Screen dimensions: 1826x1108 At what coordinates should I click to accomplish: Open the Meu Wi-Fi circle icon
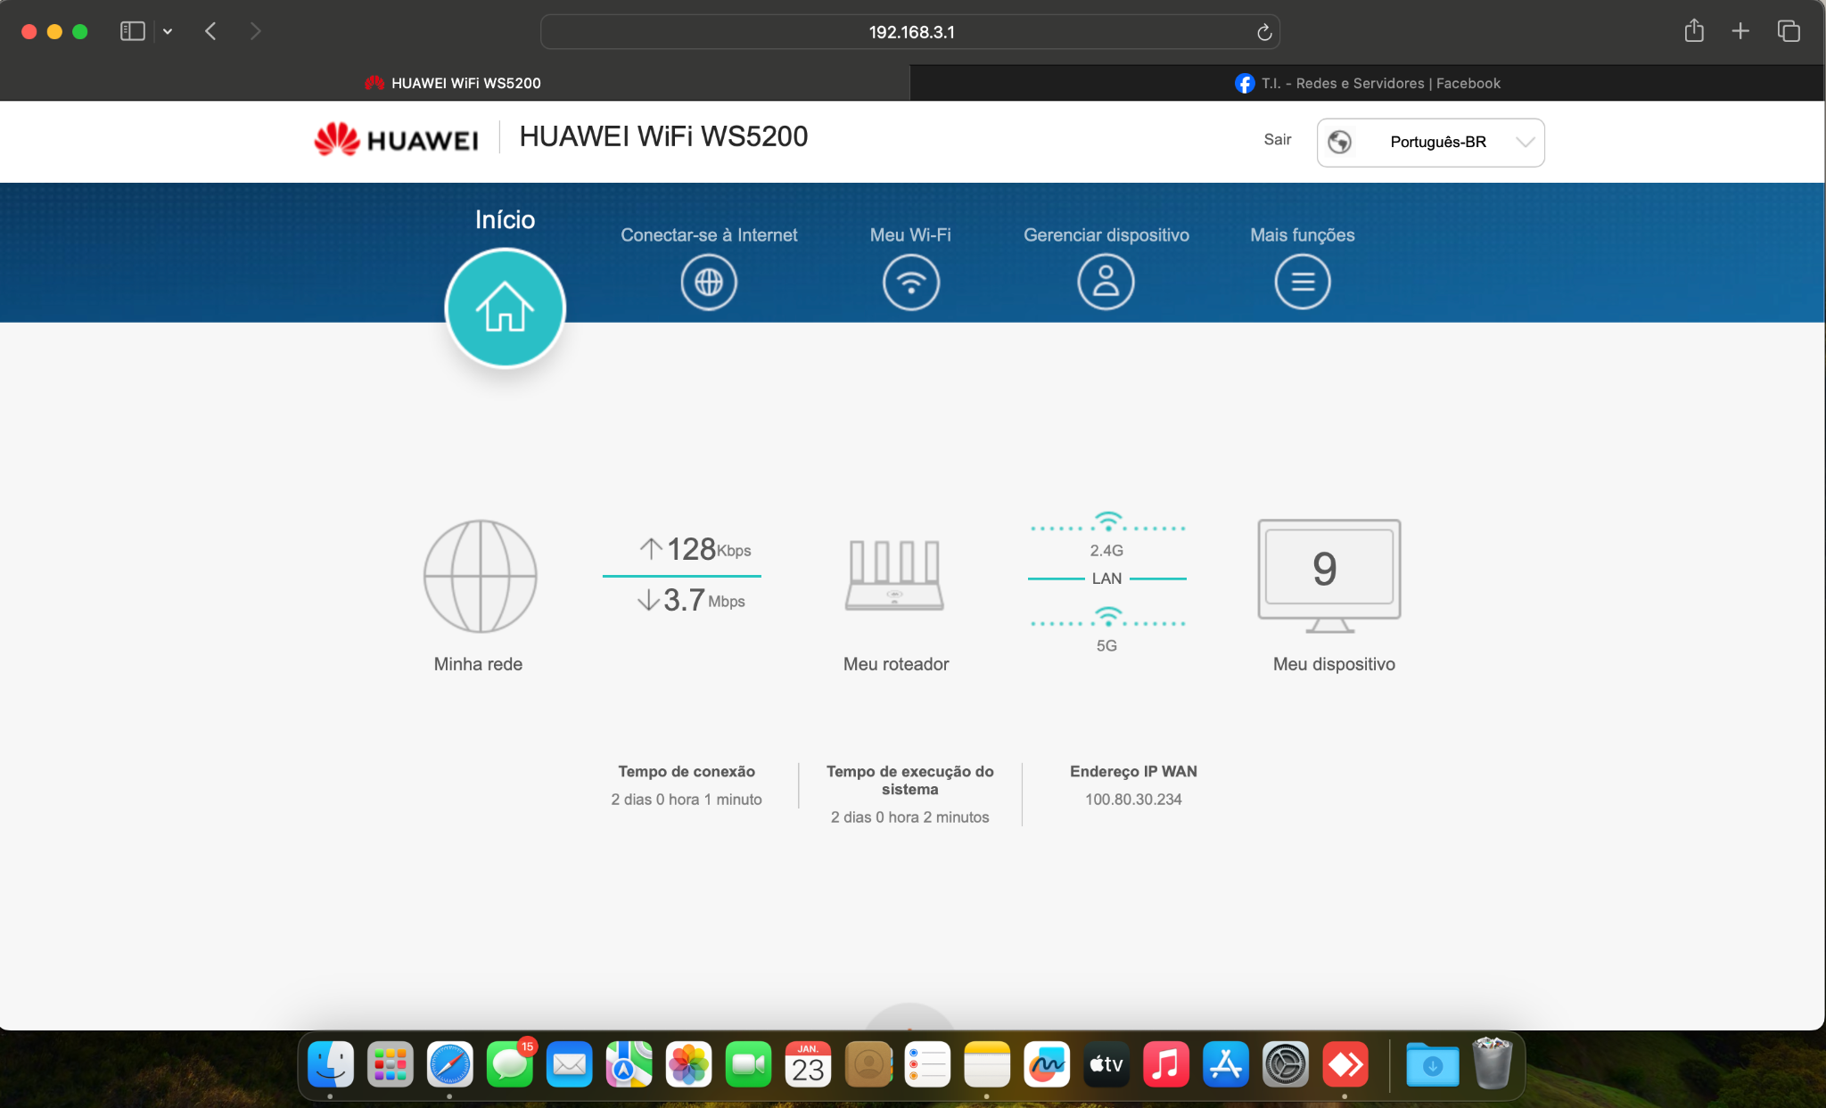coord(910,283)
